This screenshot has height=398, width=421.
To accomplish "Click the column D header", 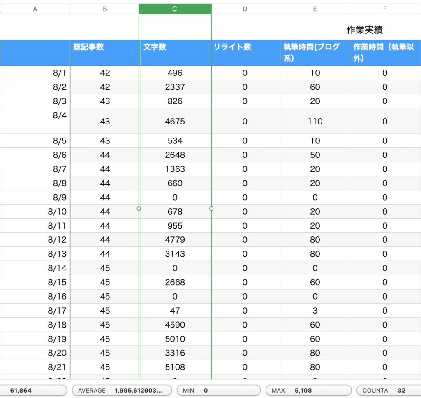I will (x=245, y=9).
